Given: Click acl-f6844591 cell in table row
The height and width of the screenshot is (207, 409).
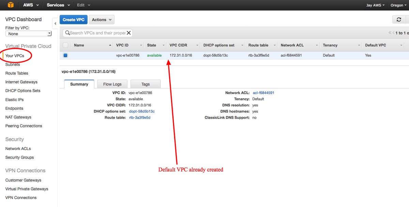Looking at the screenshot, I should (x=291, y=55).
